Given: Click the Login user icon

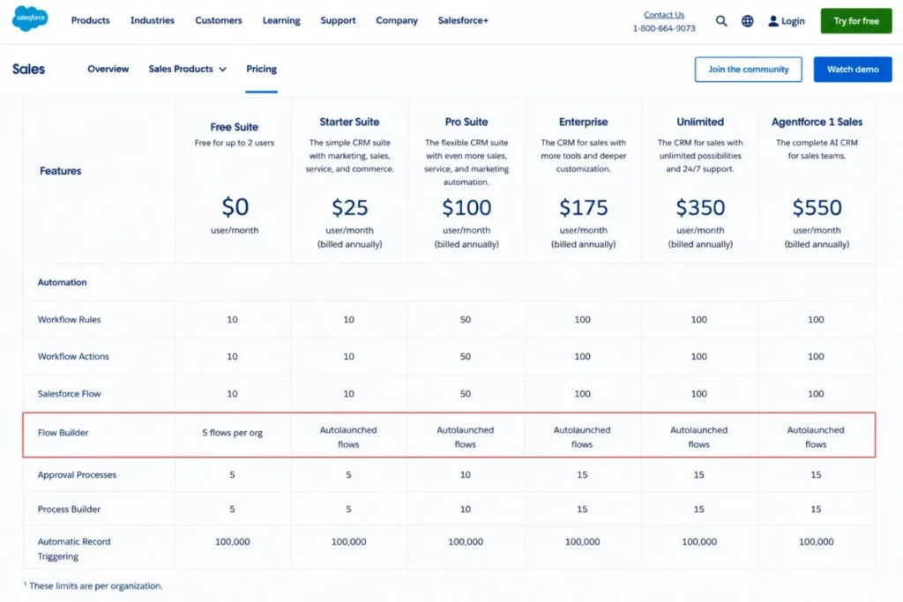Looking at the screenshot, I should click(772, 21).
